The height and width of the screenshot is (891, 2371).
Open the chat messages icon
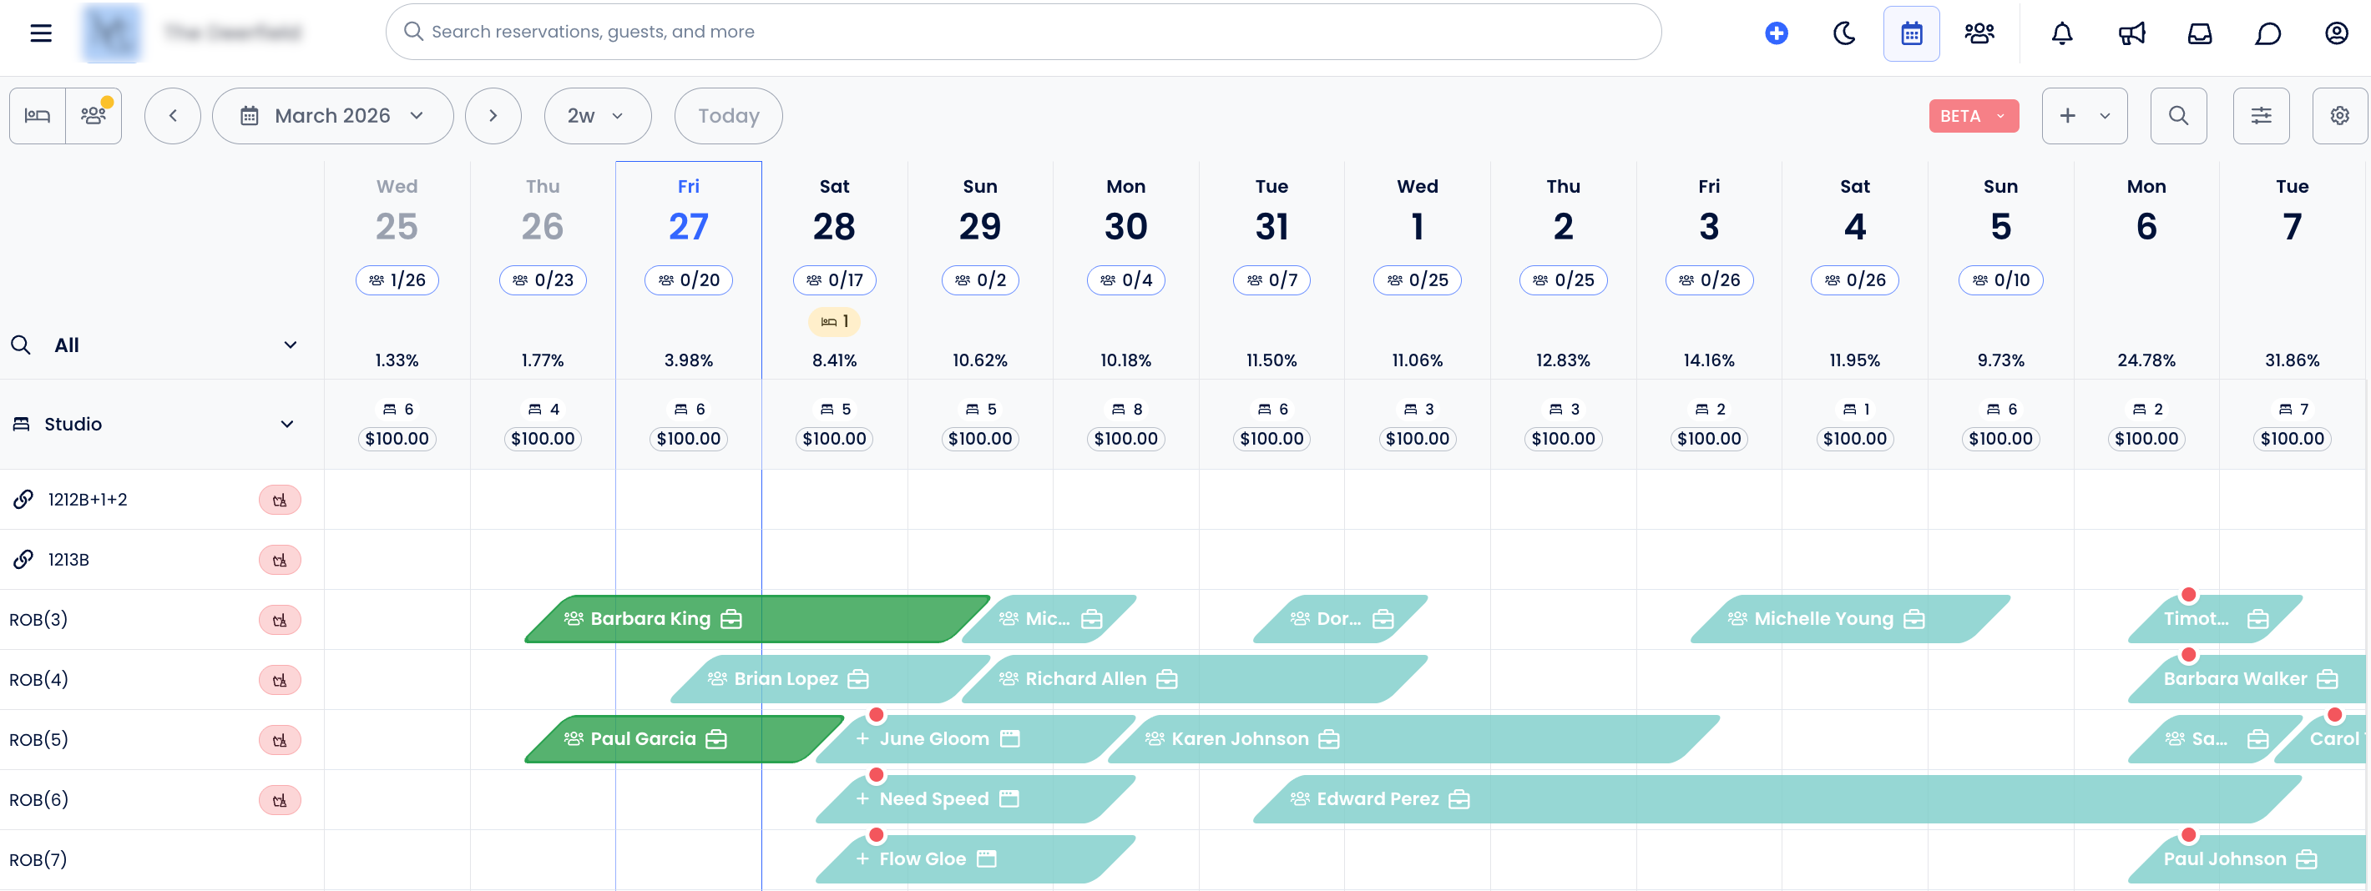tap(2267, 34)
